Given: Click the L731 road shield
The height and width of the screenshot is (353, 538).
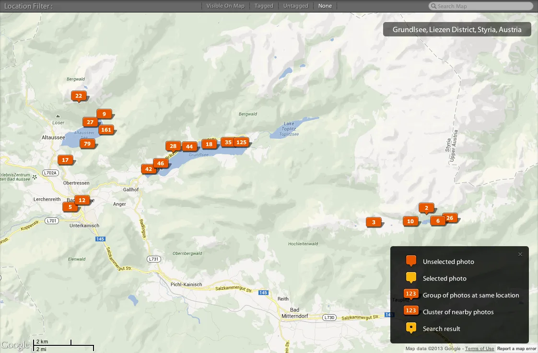Looking at the screenshot, I should tap(154, 259).
